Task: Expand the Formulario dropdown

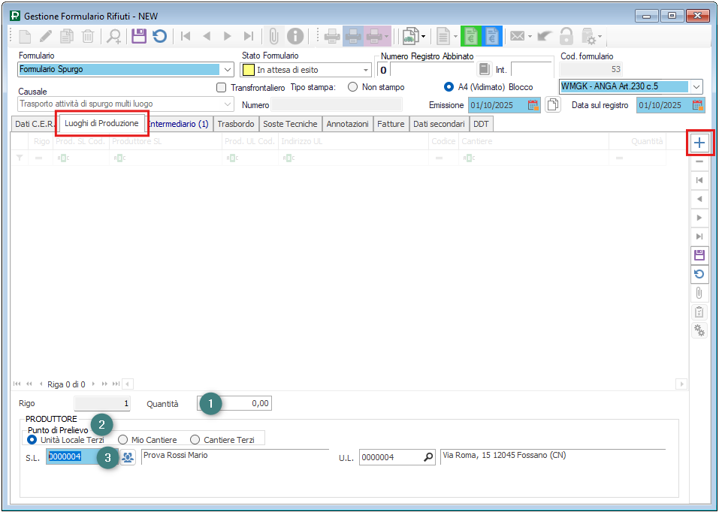Action: pos(228,70)
